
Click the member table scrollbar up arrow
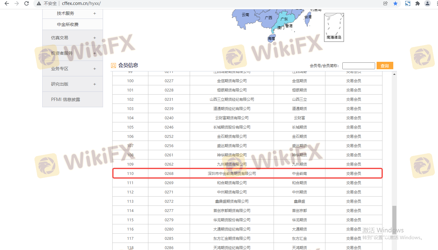click(394, 74)
